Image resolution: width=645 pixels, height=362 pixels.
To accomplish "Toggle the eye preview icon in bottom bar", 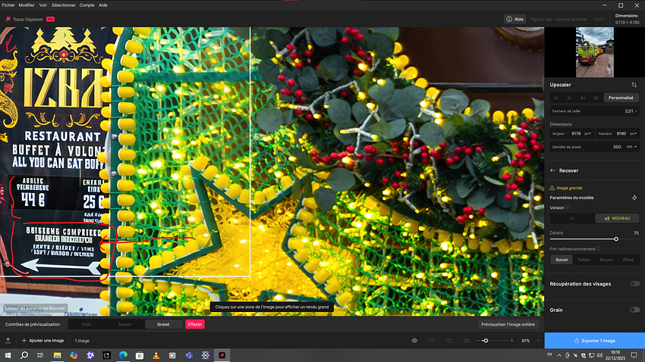I will coord(414,341).
